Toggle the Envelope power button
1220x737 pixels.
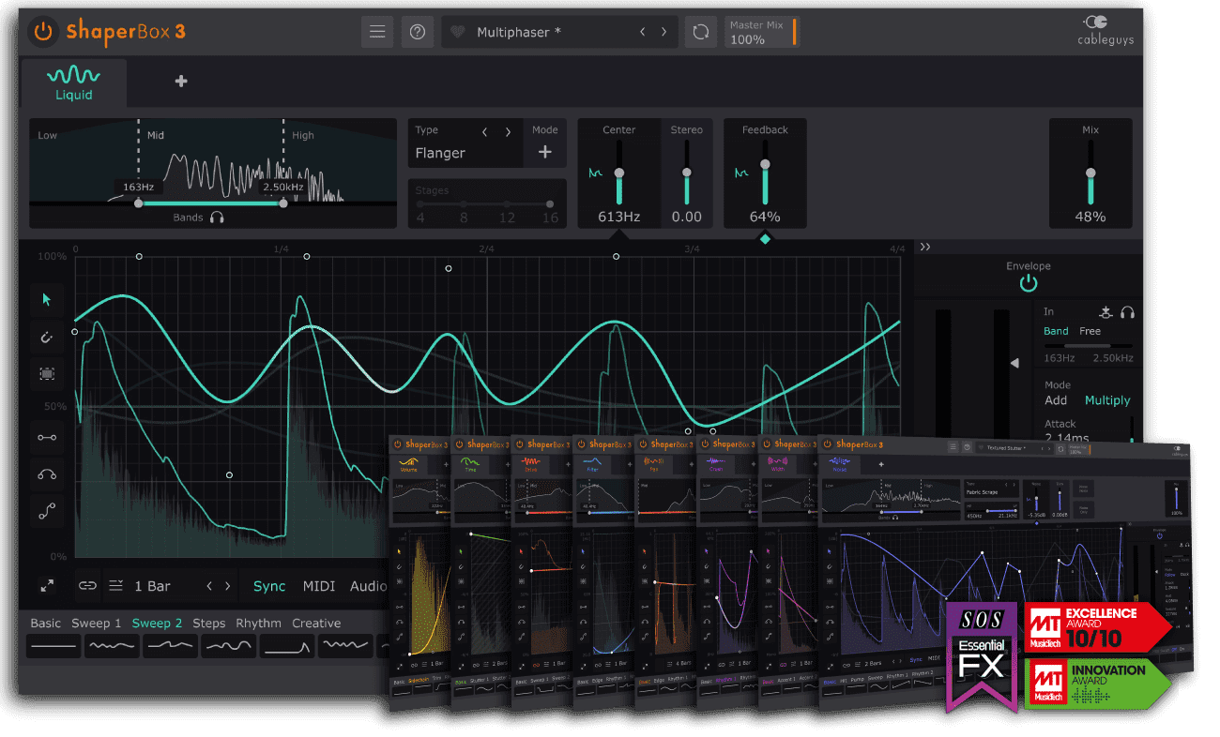pos(1028,283)
